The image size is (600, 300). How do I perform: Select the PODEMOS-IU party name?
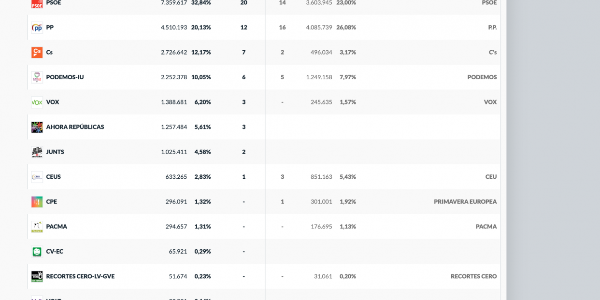click(65, 77)
